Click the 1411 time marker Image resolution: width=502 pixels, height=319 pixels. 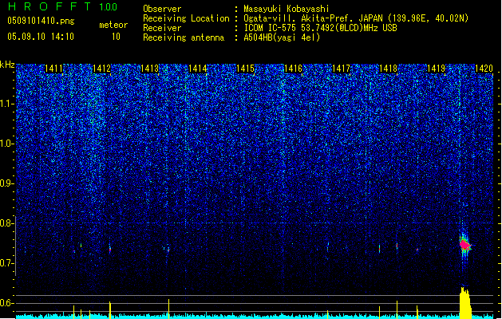pyautogui.click(x=53, y=69)
